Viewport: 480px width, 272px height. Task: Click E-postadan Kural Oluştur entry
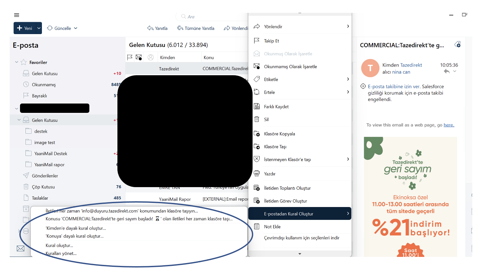(x=300, y=213)
